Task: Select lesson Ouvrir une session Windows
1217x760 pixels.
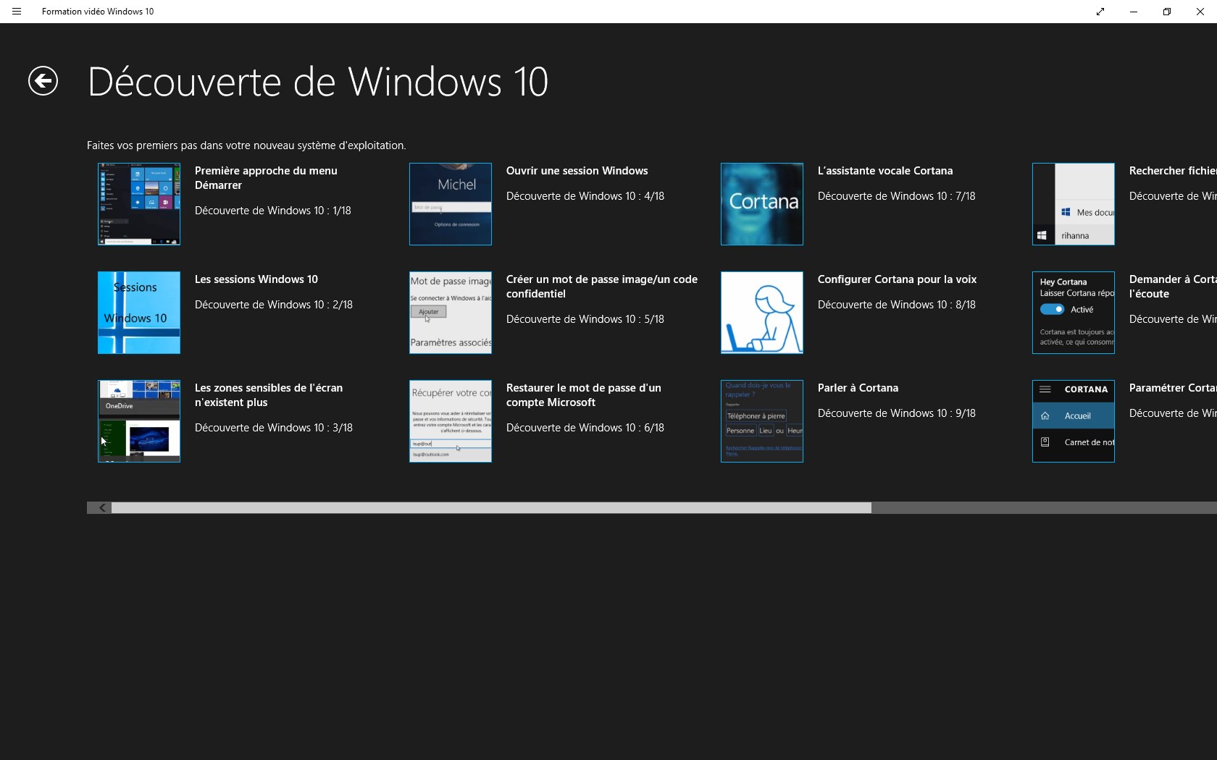Action: (x=577, y=171)
